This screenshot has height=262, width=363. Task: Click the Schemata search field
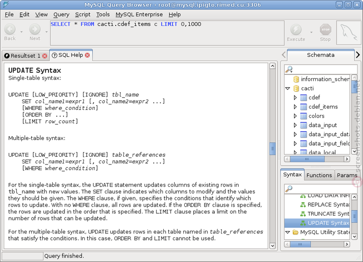tap(321, 69)
